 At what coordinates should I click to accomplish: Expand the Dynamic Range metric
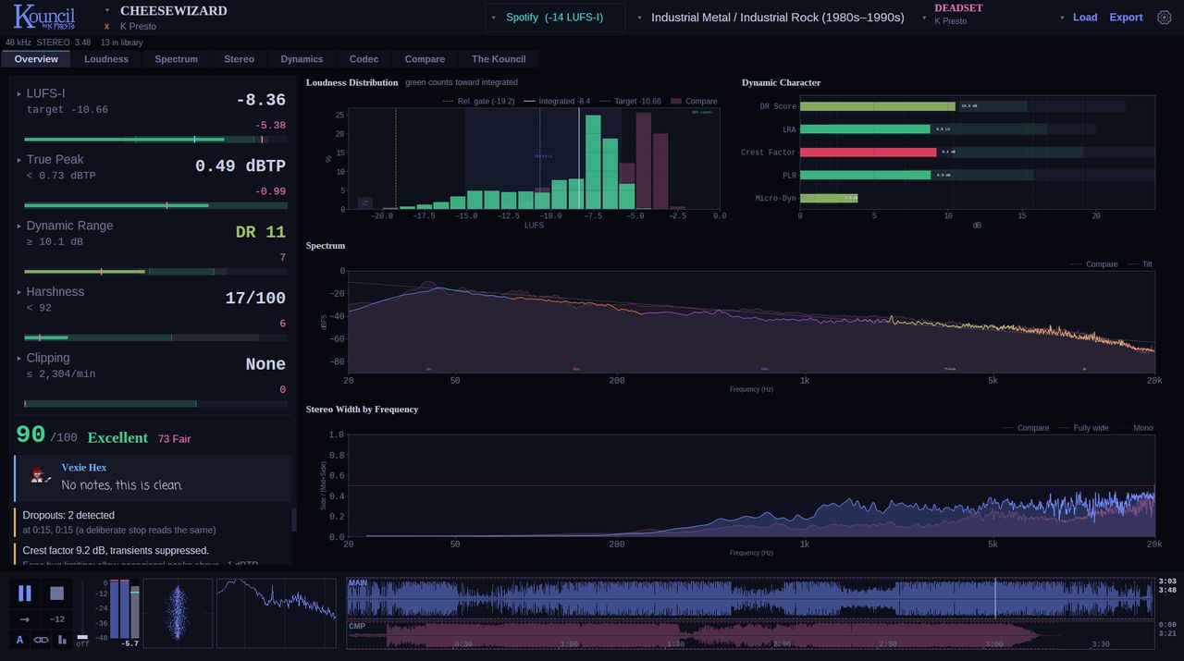pyautogui.click(x=18, y=226)
